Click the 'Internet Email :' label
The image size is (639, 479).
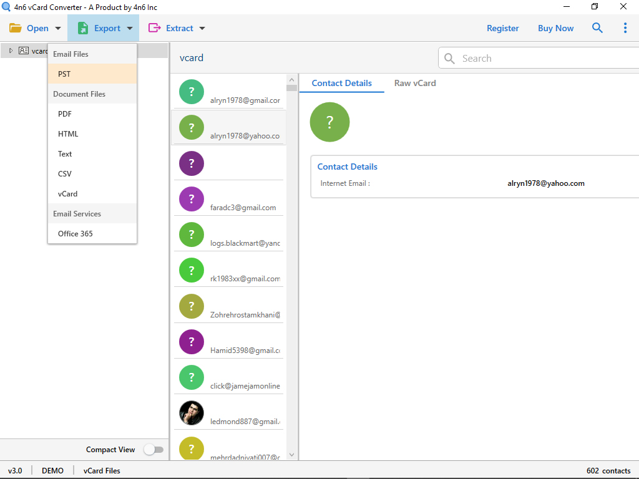345,183
